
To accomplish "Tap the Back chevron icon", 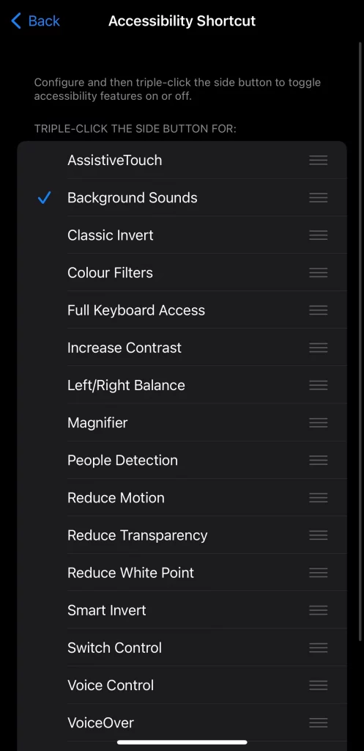I will pyautogui.click(x=16, y=21).
